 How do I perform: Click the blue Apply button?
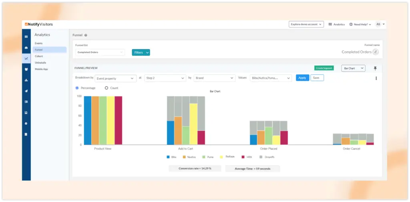point(302,78)
